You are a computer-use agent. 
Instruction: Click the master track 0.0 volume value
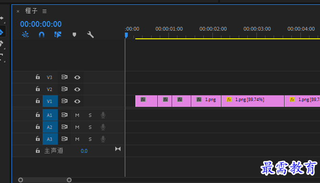tap(84, 151)
